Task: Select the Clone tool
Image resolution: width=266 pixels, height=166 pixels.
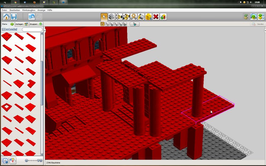Action: (111, 17)
